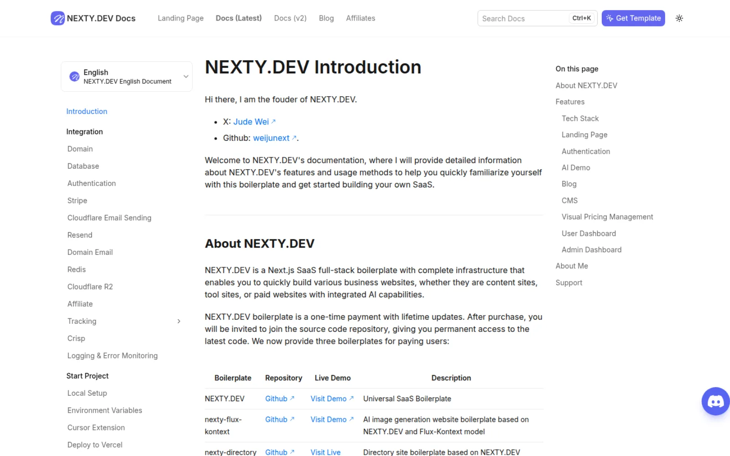Open the Landing Page nav item
Image resolution: width=730 pixels, height=456 pixels.
pos(181,18)
